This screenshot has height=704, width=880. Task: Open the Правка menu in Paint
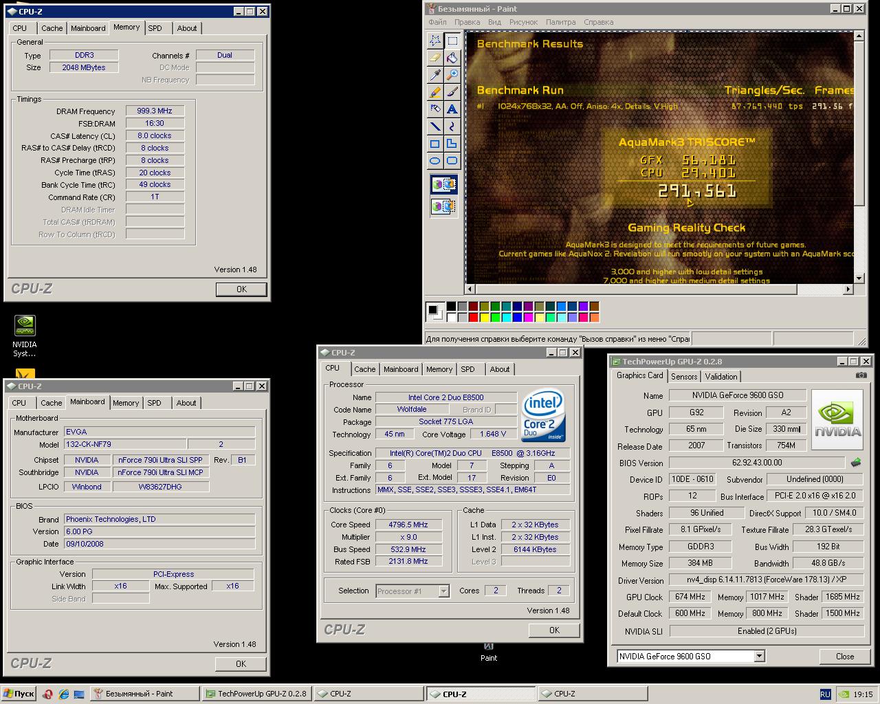click(x=467, y=22)
